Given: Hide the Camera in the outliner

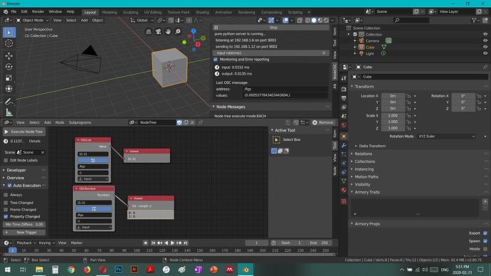Looking at the screenshot, I should (485, 41).
